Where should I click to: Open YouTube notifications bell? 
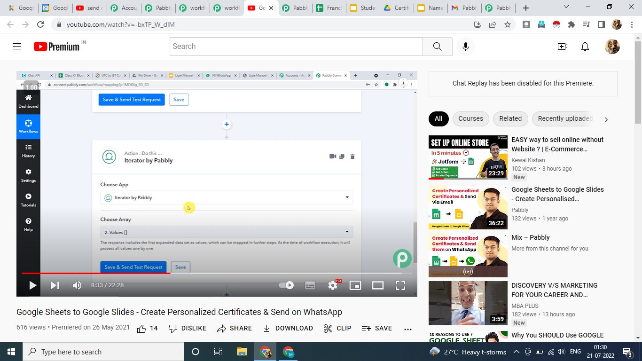585,47
